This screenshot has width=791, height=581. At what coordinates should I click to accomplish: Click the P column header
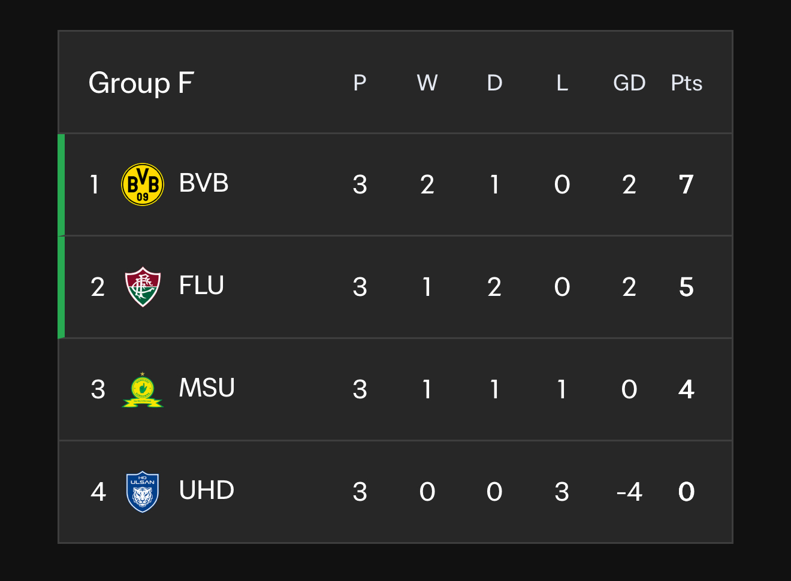click(360, 83)
